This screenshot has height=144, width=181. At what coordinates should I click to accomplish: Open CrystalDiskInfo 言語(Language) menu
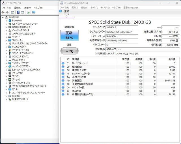point(131,8)
